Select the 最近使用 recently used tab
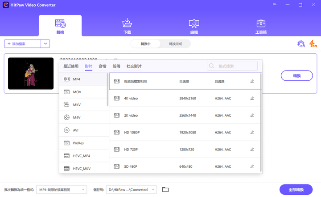Viewport: 321px width, 197px height. (71, 66)
